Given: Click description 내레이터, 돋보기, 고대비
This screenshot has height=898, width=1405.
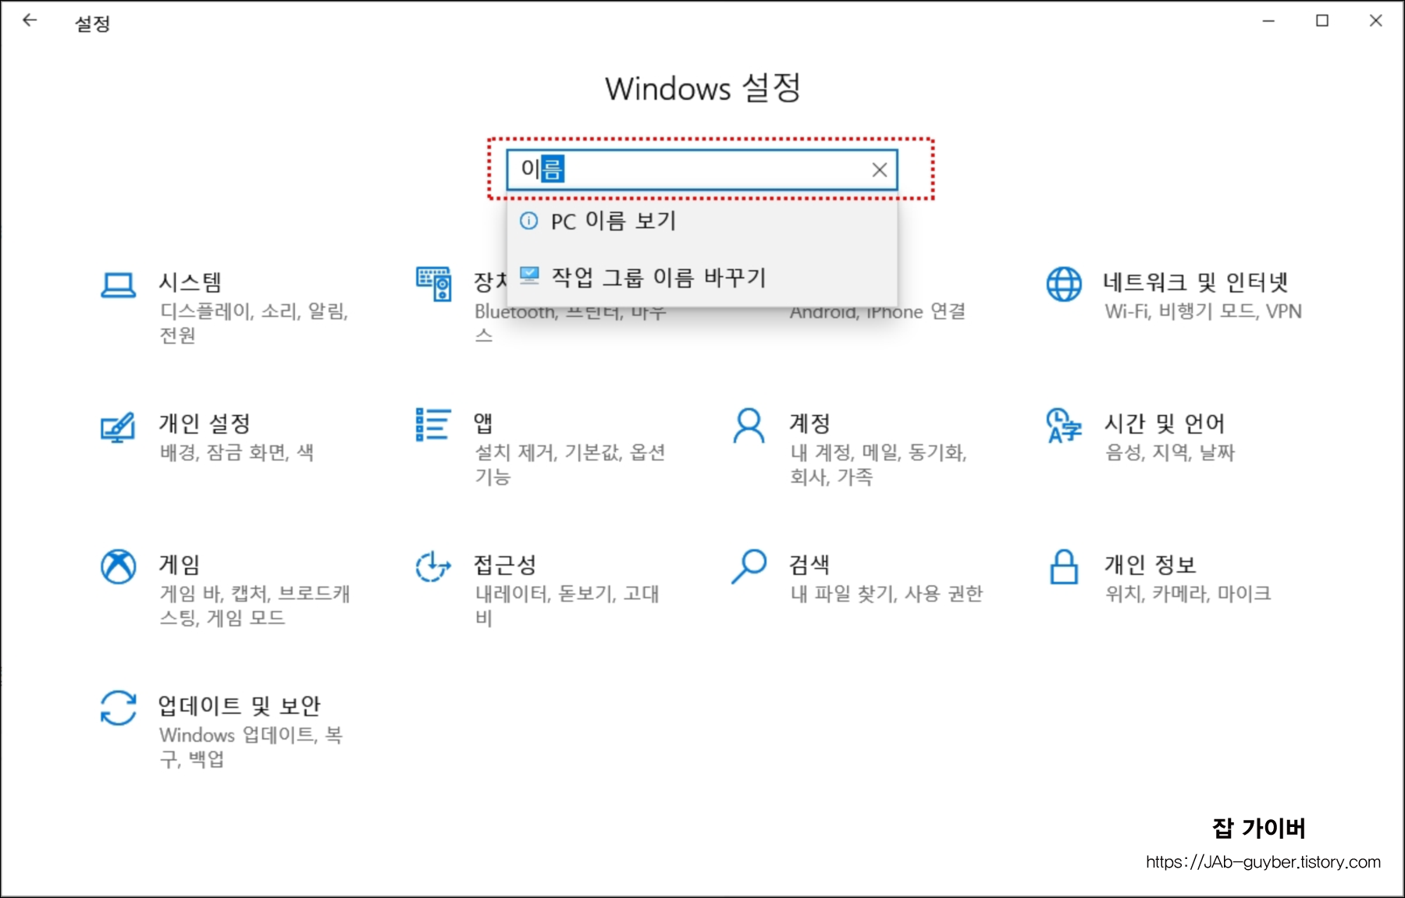Looking at the screenshot, I should coord(567,605).
